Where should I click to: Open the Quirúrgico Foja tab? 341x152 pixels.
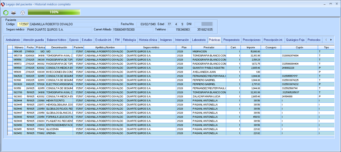(295, 40)
